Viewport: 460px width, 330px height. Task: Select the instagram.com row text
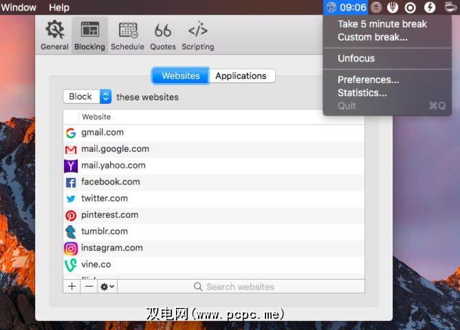pos(112,248)
